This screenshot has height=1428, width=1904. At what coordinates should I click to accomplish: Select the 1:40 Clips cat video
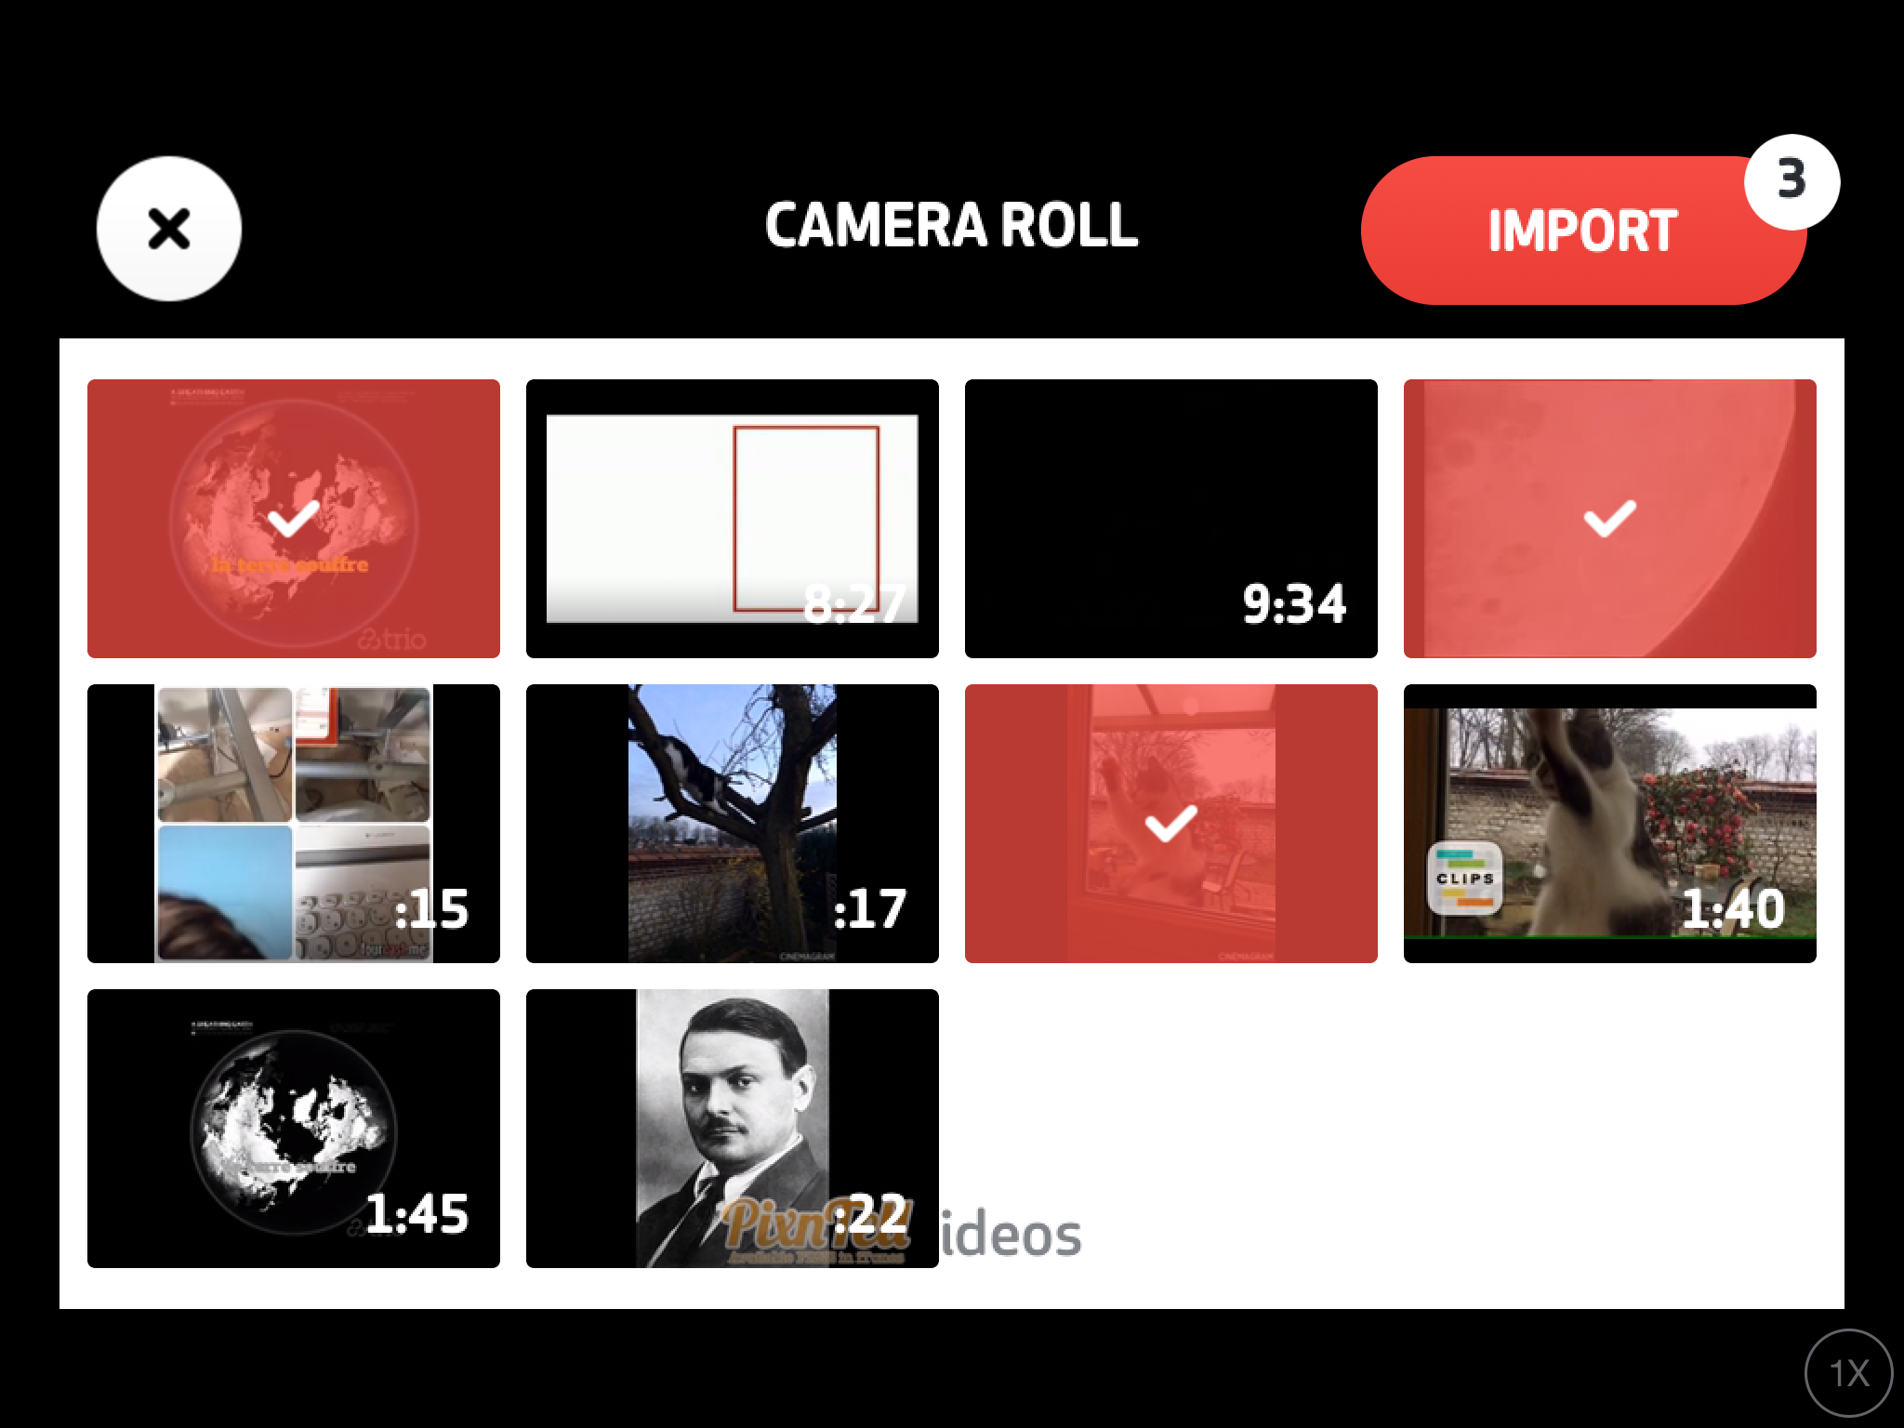pos(1610,824)
